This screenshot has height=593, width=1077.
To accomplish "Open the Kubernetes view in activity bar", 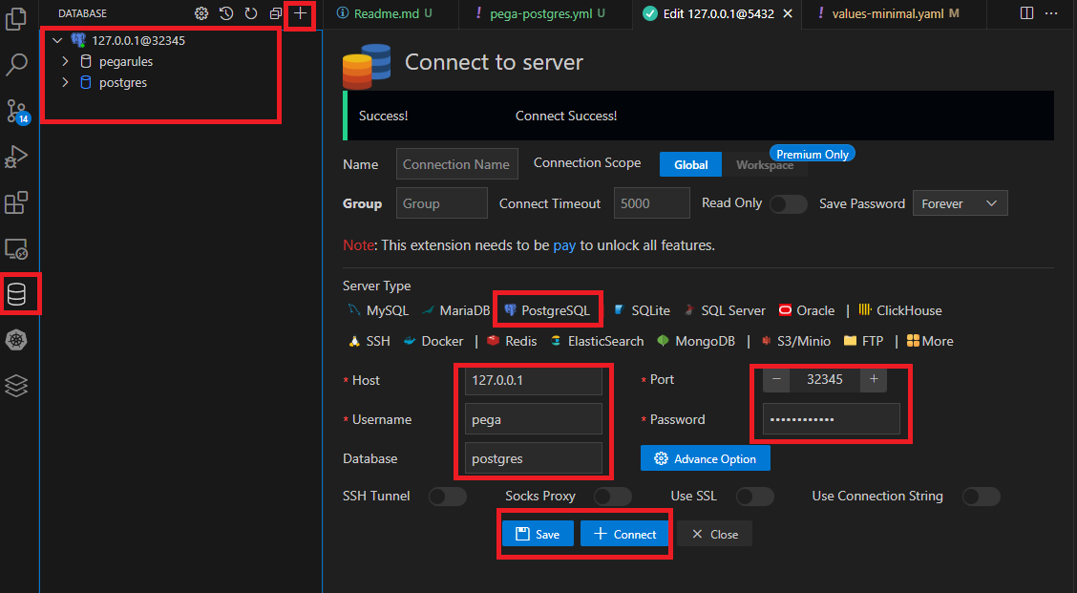I will tap(16, 340).
